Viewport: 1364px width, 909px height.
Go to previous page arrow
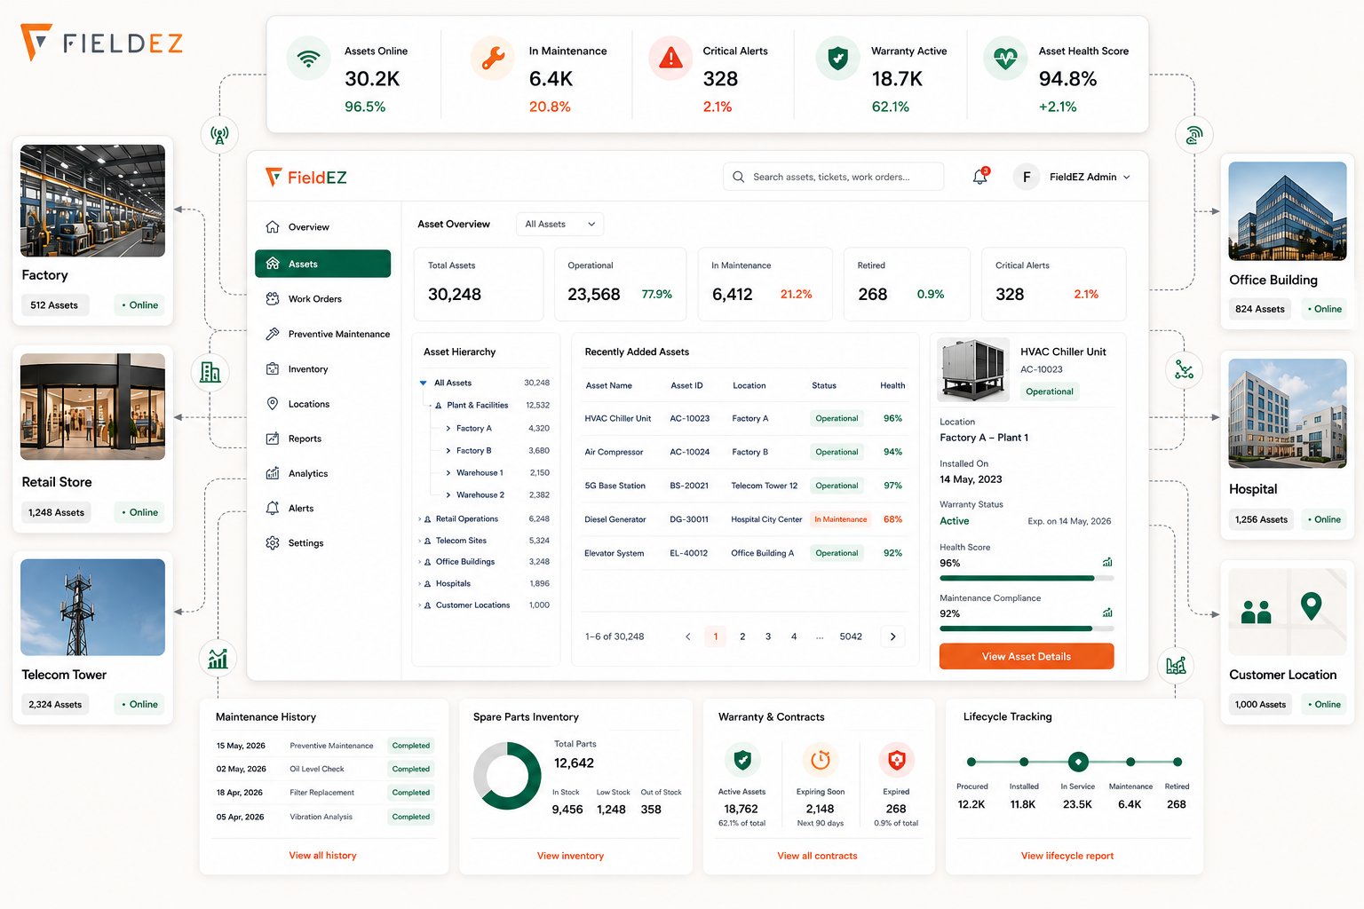click(687, 636)
